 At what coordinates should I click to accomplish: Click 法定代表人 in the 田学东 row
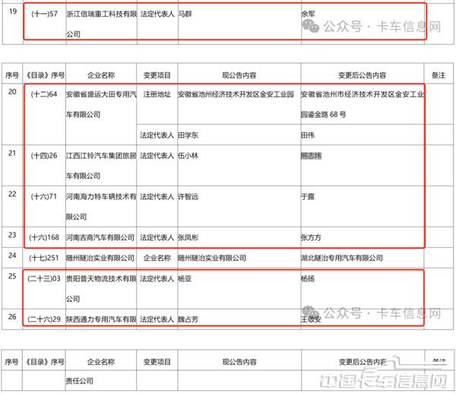[x=157, y=135]
